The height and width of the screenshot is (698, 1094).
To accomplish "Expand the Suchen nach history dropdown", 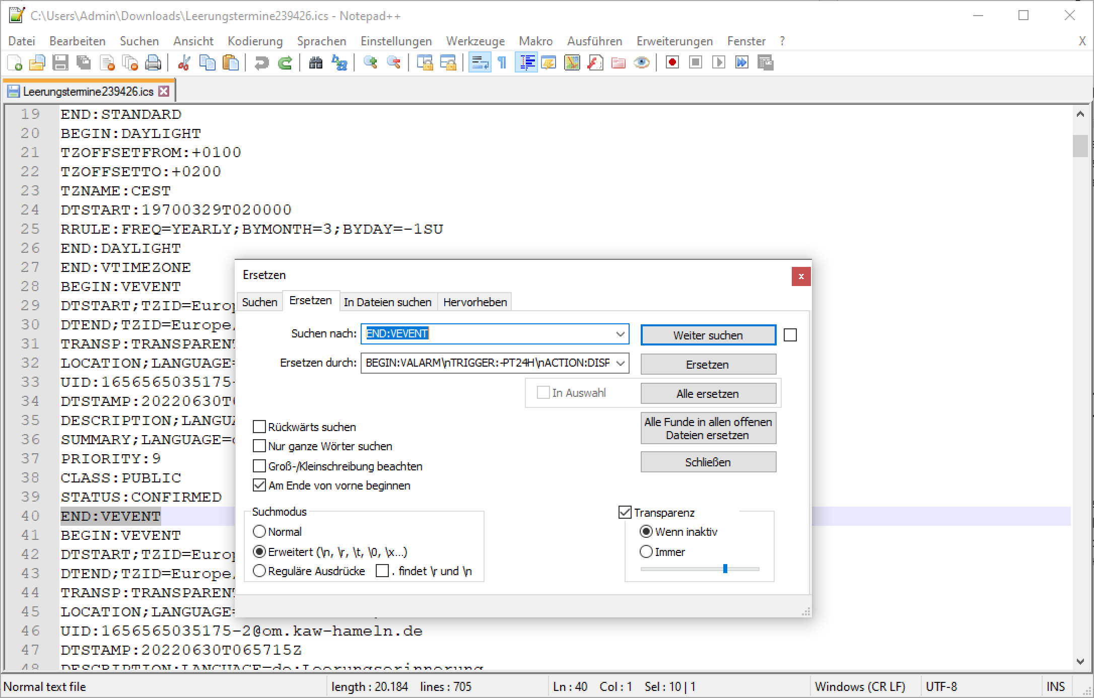I will 620,334.
